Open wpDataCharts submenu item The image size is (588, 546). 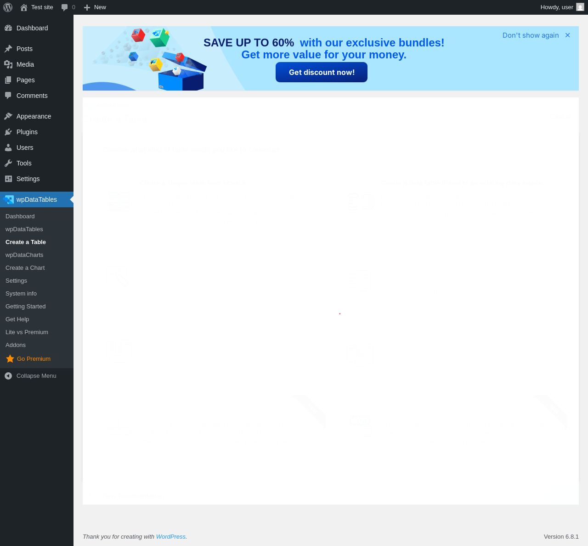tap(24, 255)
